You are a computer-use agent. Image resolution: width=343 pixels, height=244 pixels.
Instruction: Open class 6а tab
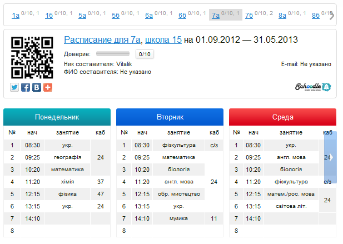149,16
